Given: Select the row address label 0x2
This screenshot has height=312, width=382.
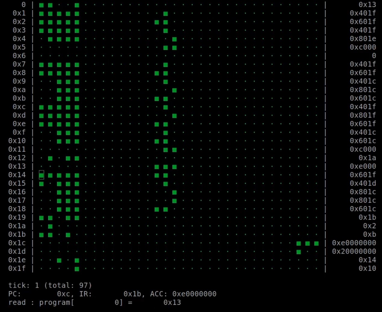Looking at the screenshot, I should coord(19,22).
